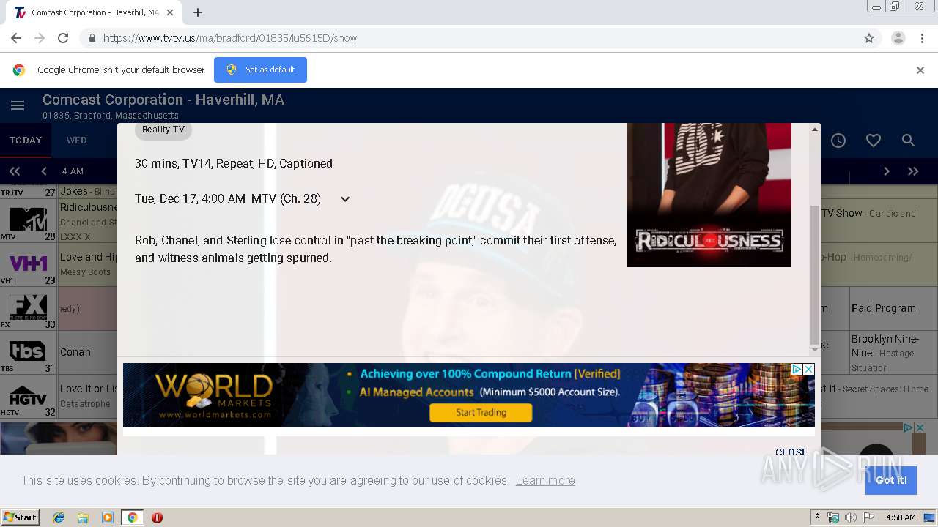Bookmark this page with the star icon
938x527 pixels.
pos(869,38)
